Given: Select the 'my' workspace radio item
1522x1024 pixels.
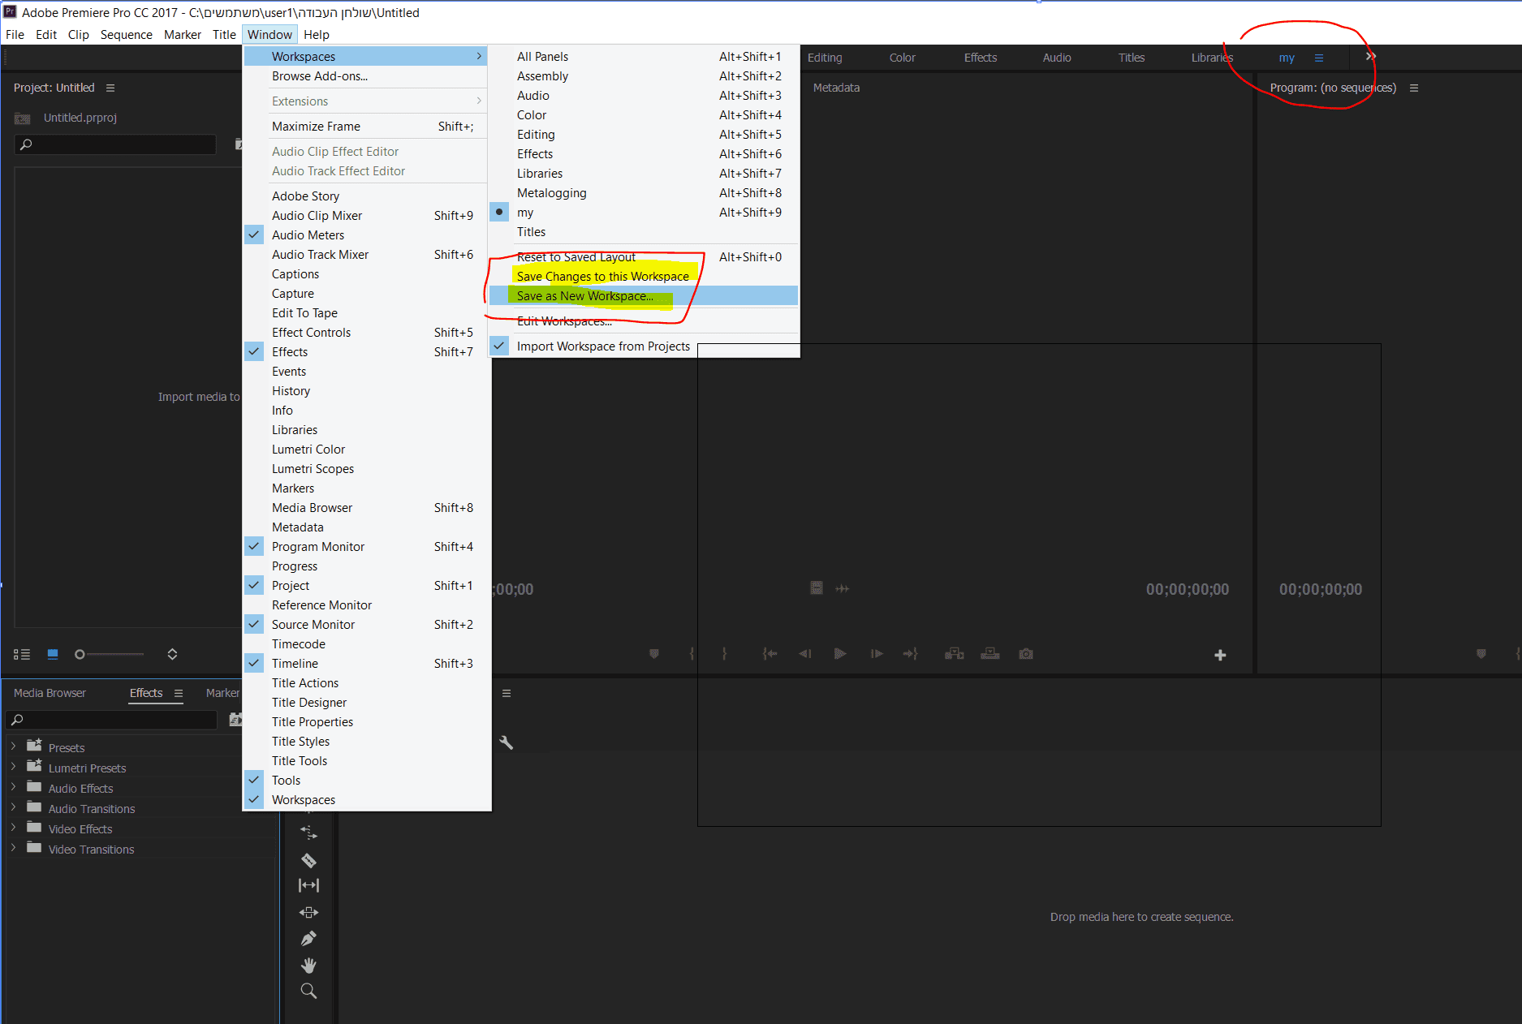Looking at the screenshot, I should click(x=644, y=213).
